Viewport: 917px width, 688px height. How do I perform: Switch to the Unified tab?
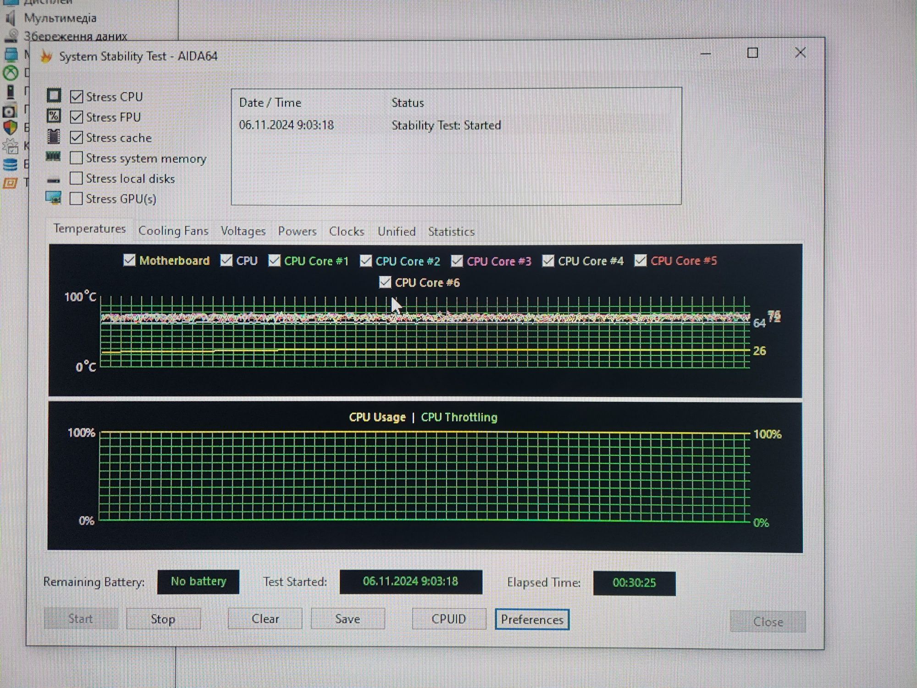397,231
